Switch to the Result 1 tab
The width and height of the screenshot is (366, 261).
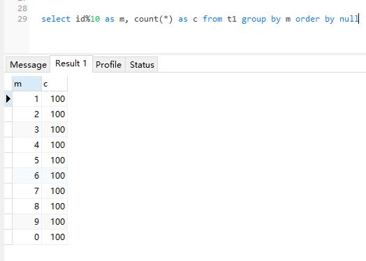pyautogui.click(x=71, y=64)
